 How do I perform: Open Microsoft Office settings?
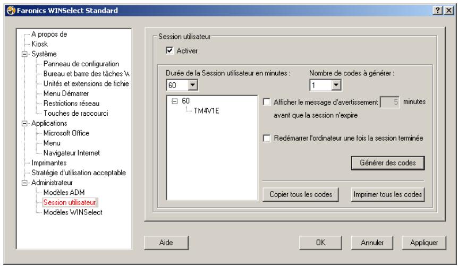[x=66, y=133]
